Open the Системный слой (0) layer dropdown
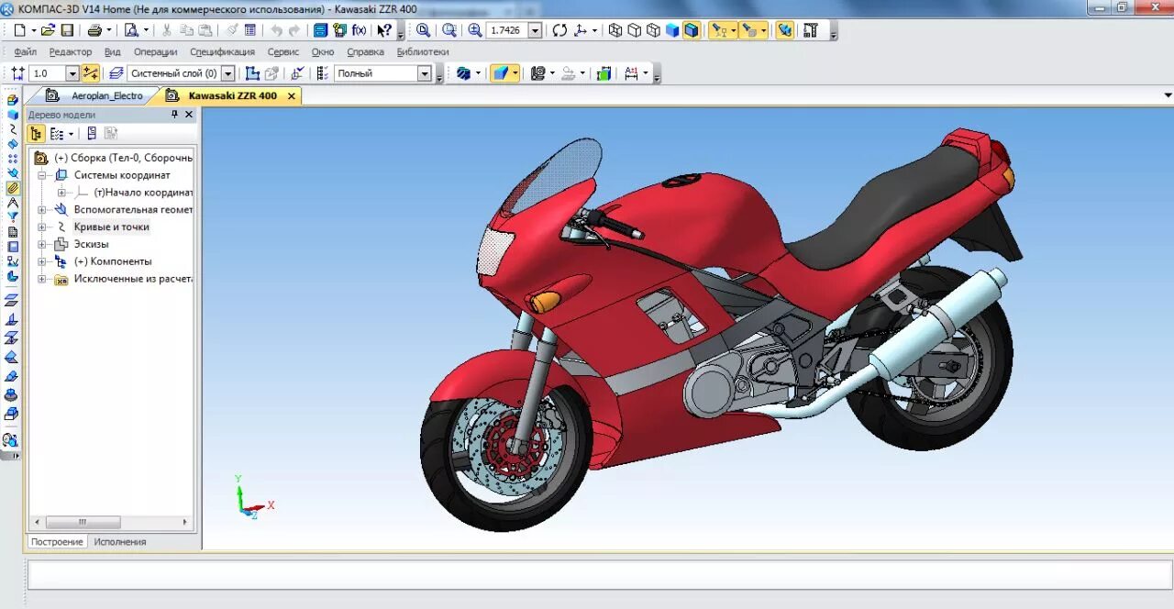Viewport: 1174px width, 609px height. coord(228,73)
